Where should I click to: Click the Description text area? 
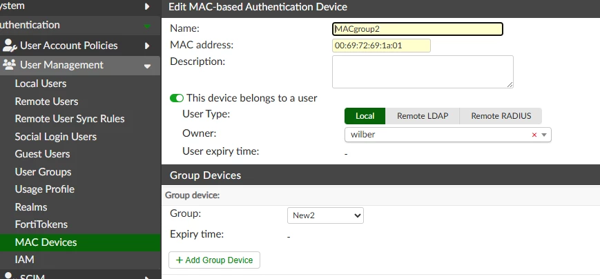pos(423,72)
